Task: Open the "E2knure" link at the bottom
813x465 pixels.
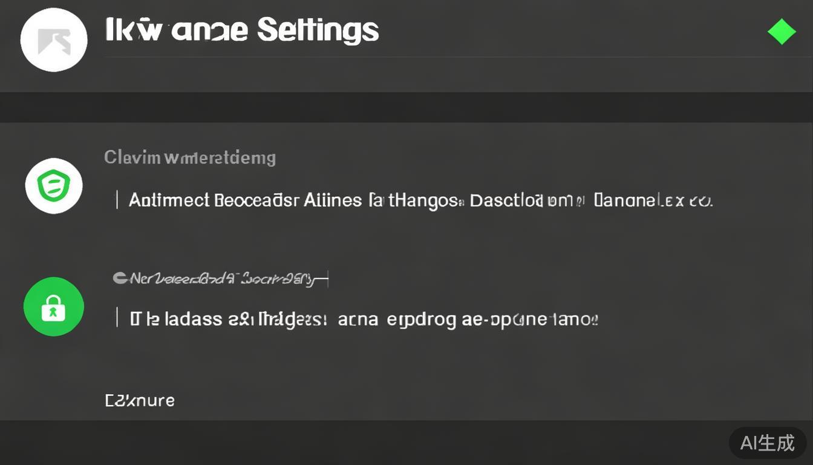Action: (x=140, y=400)
